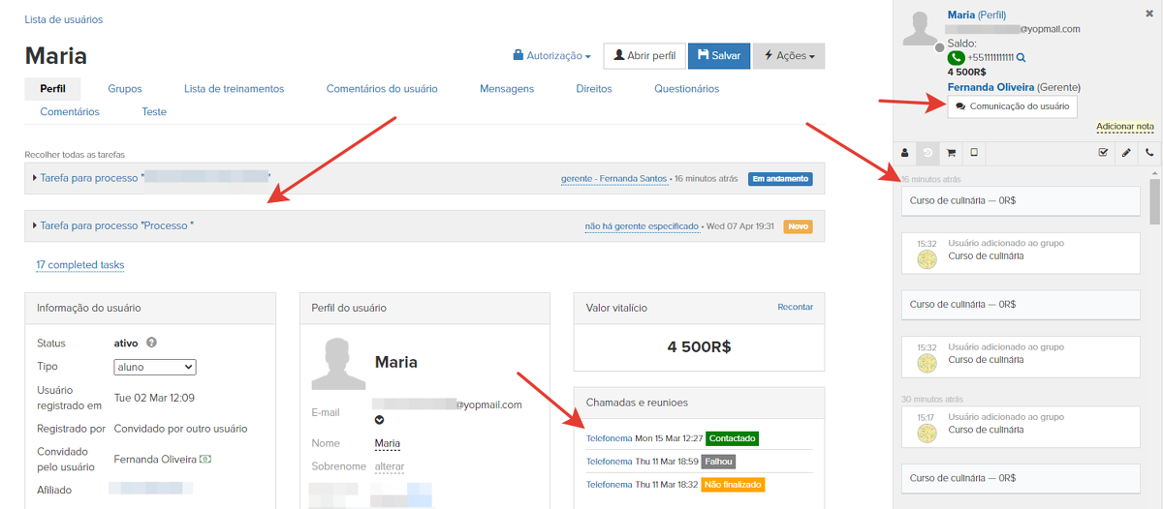Expand the Ações dropdown button
Screen dimensions: 1163x509
click(x=789, y=56)
